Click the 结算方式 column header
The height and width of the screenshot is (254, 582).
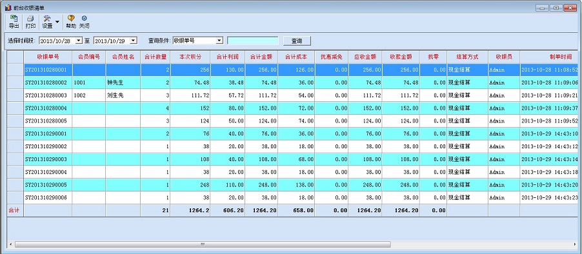click(x=468, y=57)
